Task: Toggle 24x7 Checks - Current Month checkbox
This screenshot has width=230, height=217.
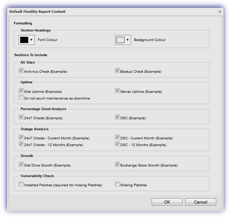Action: (x=21, y=137)
